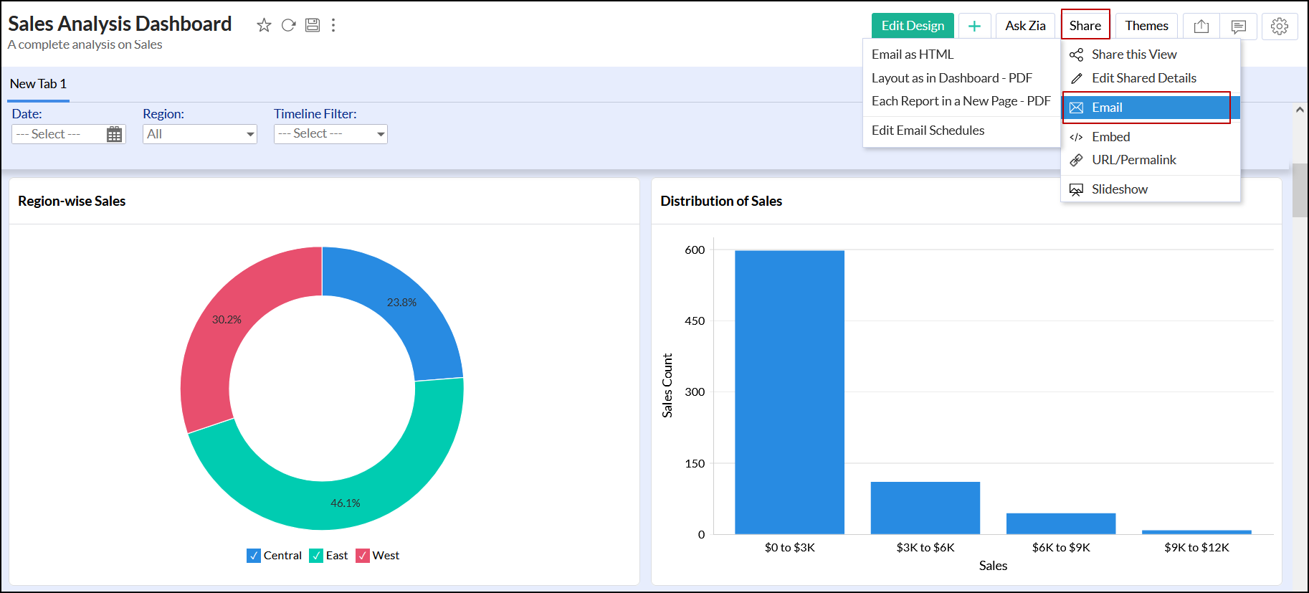Click the plus add icon button
The image size is (1309, 593).
974,26
